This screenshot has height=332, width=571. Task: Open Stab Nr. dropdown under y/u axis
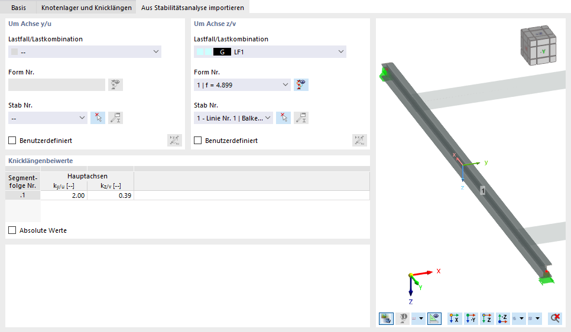[48, 118]
